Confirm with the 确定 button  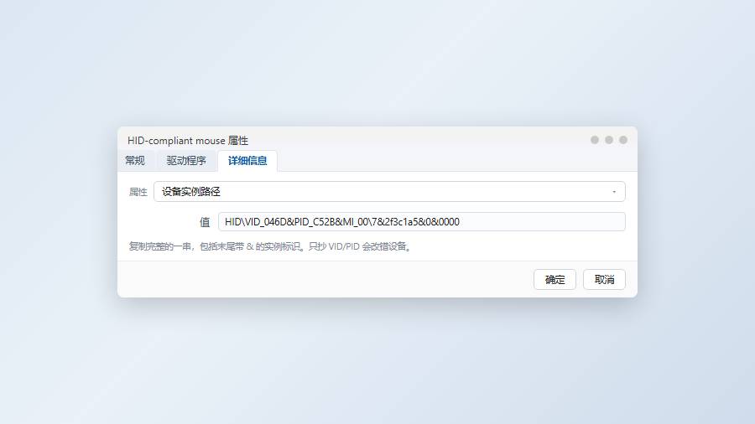[x=555, y=279]
